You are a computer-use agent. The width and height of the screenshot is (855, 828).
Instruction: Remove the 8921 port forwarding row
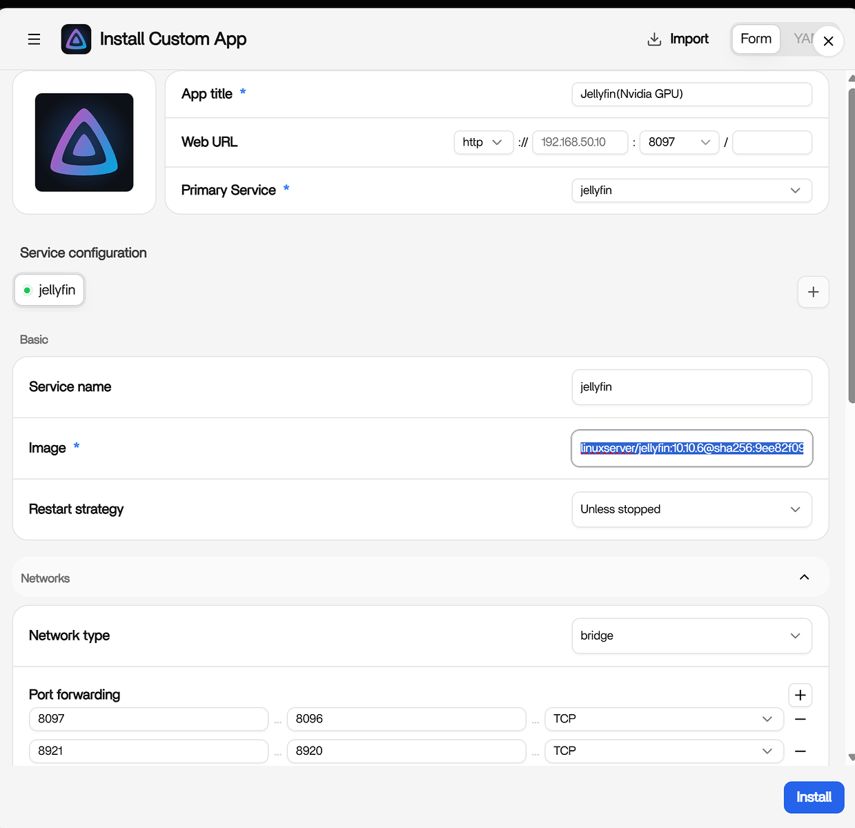point(800,751)
